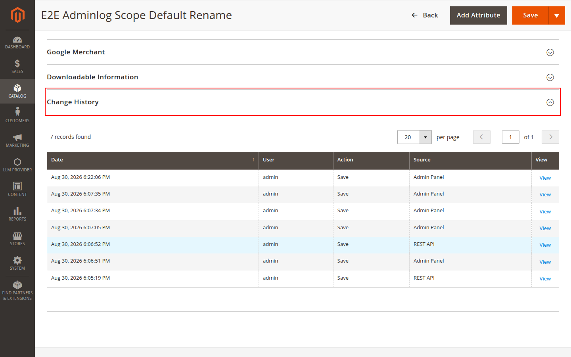Open the LLM Provider sidebar menu
Screen dimensions: 571x357
point(17,165)
